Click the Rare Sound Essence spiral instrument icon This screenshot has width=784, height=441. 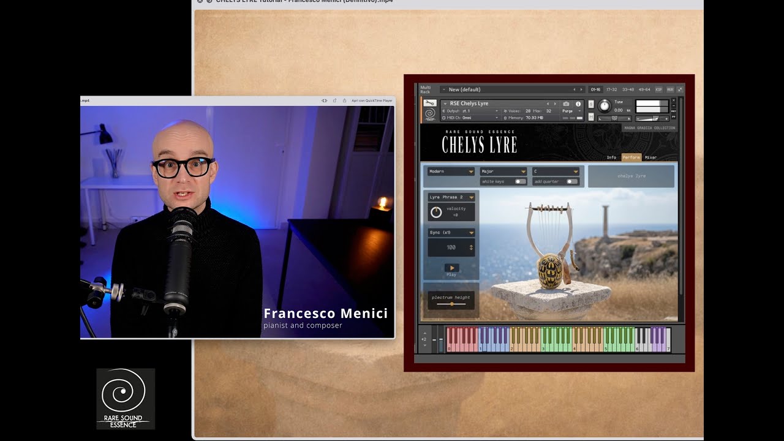point(430,114)
